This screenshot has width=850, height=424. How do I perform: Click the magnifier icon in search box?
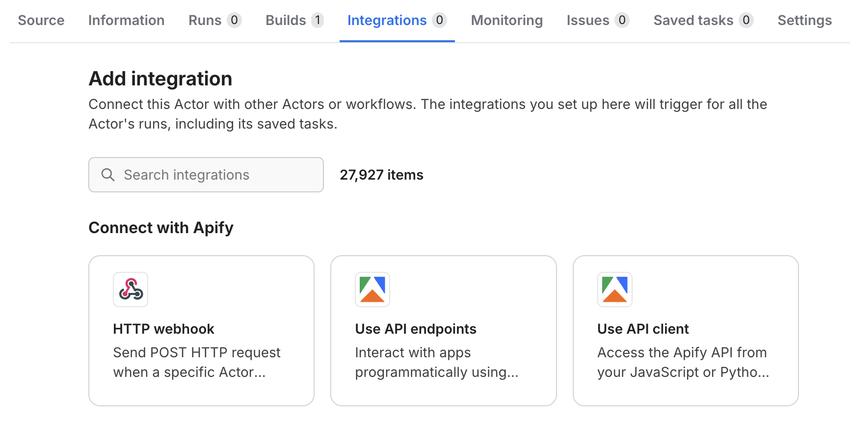pos(108,175)
